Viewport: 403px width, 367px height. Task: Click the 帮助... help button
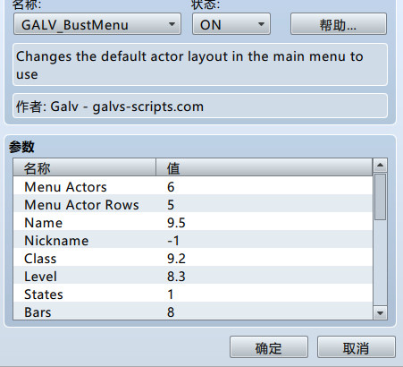coord(339,24)
